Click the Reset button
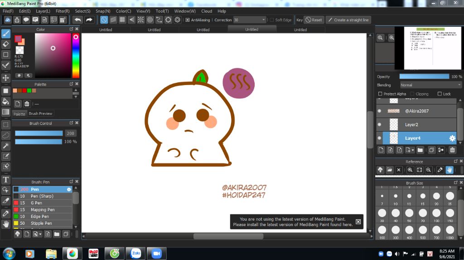The image size is (464, 260). point(314,20)
